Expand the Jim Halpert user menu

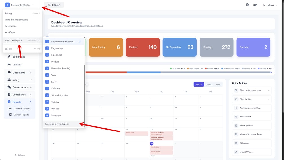(x=270, y=5)
